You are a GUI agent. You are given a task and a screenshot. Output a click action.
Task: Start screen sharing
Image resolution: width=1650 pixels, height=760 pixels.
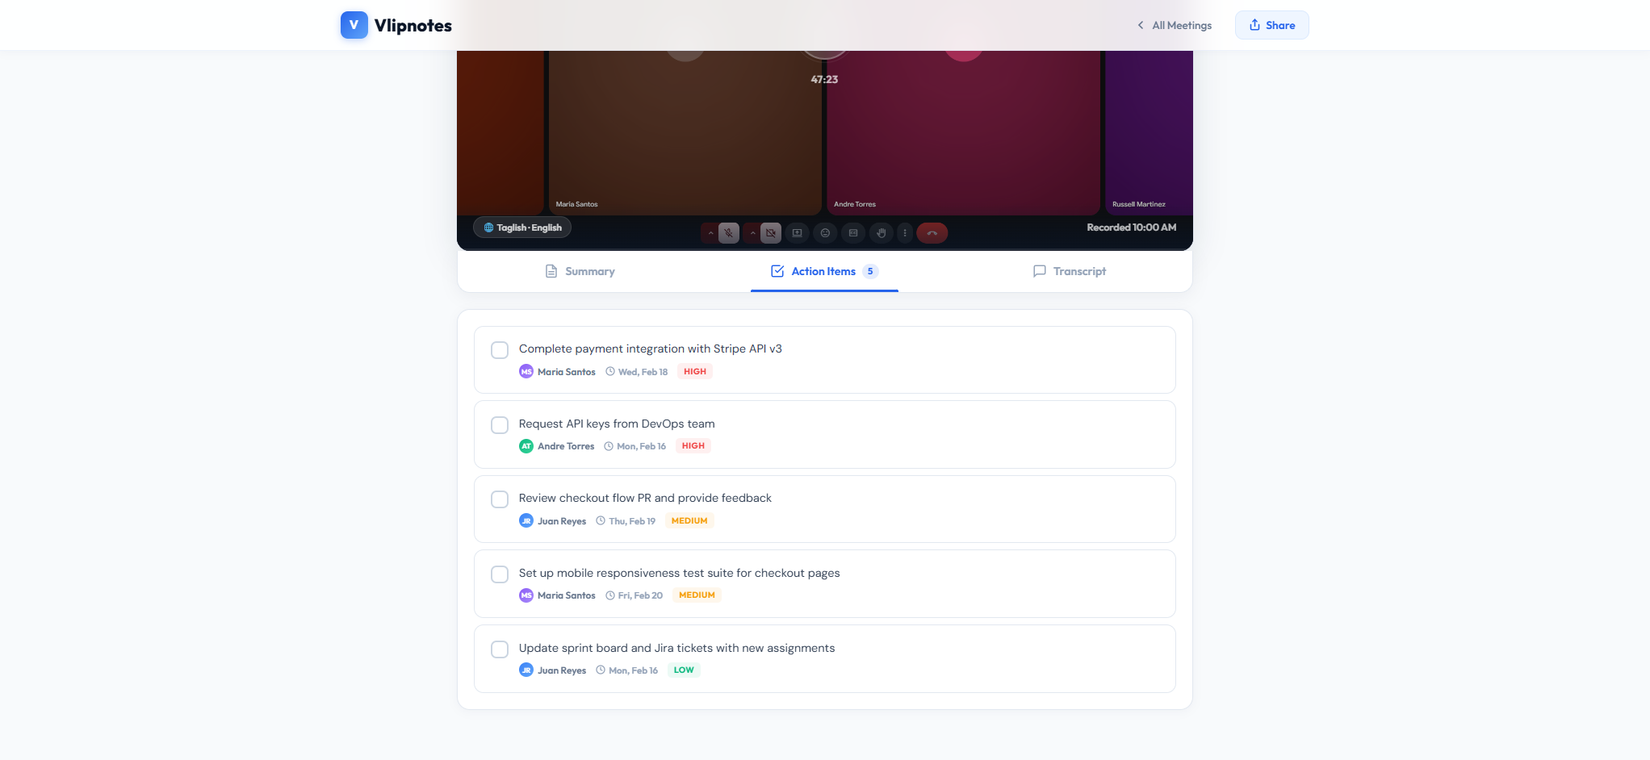[x=797, y=232]
